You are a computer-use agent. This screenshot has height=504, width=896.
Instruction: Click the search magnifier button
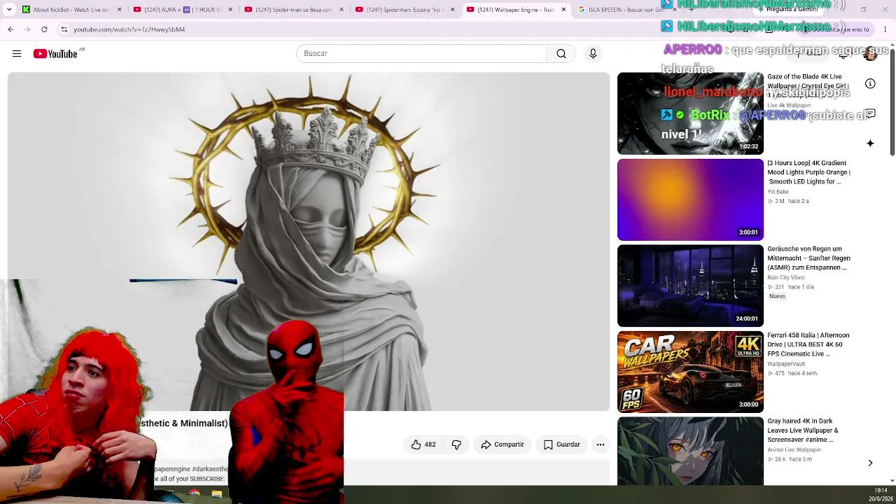point(561,54)
